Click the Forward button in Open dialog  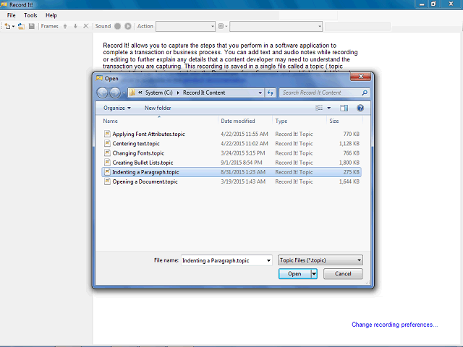[x=115, y=93]
